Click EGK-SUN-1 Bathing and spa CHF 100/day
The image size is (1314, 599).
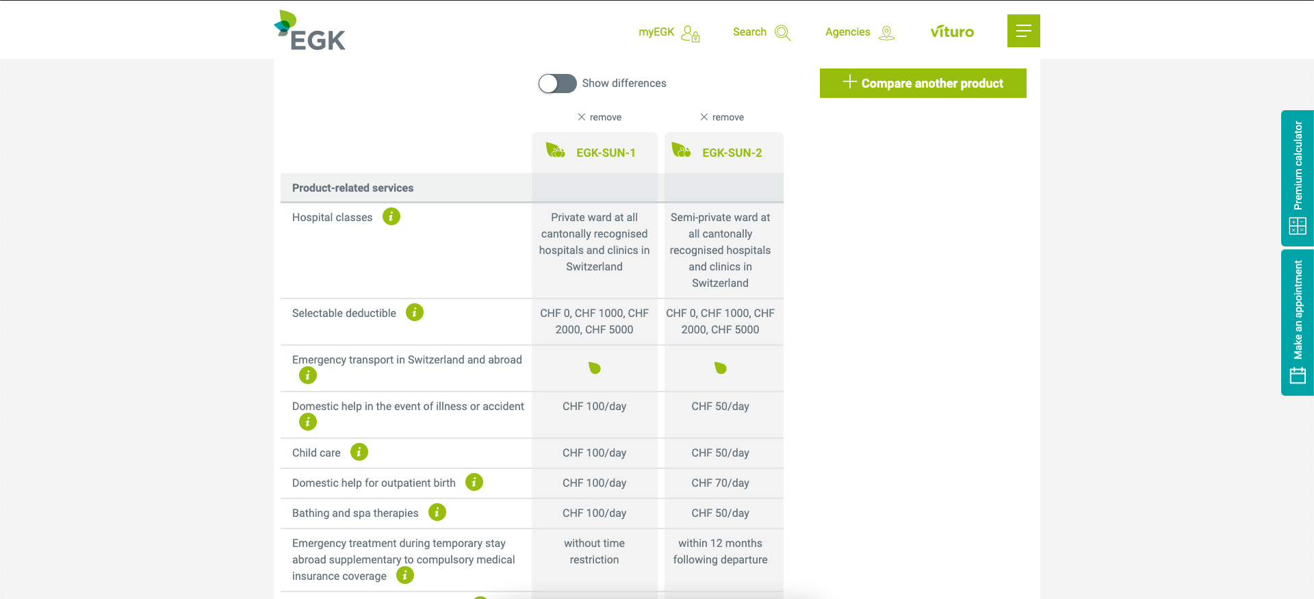[594, 513]
